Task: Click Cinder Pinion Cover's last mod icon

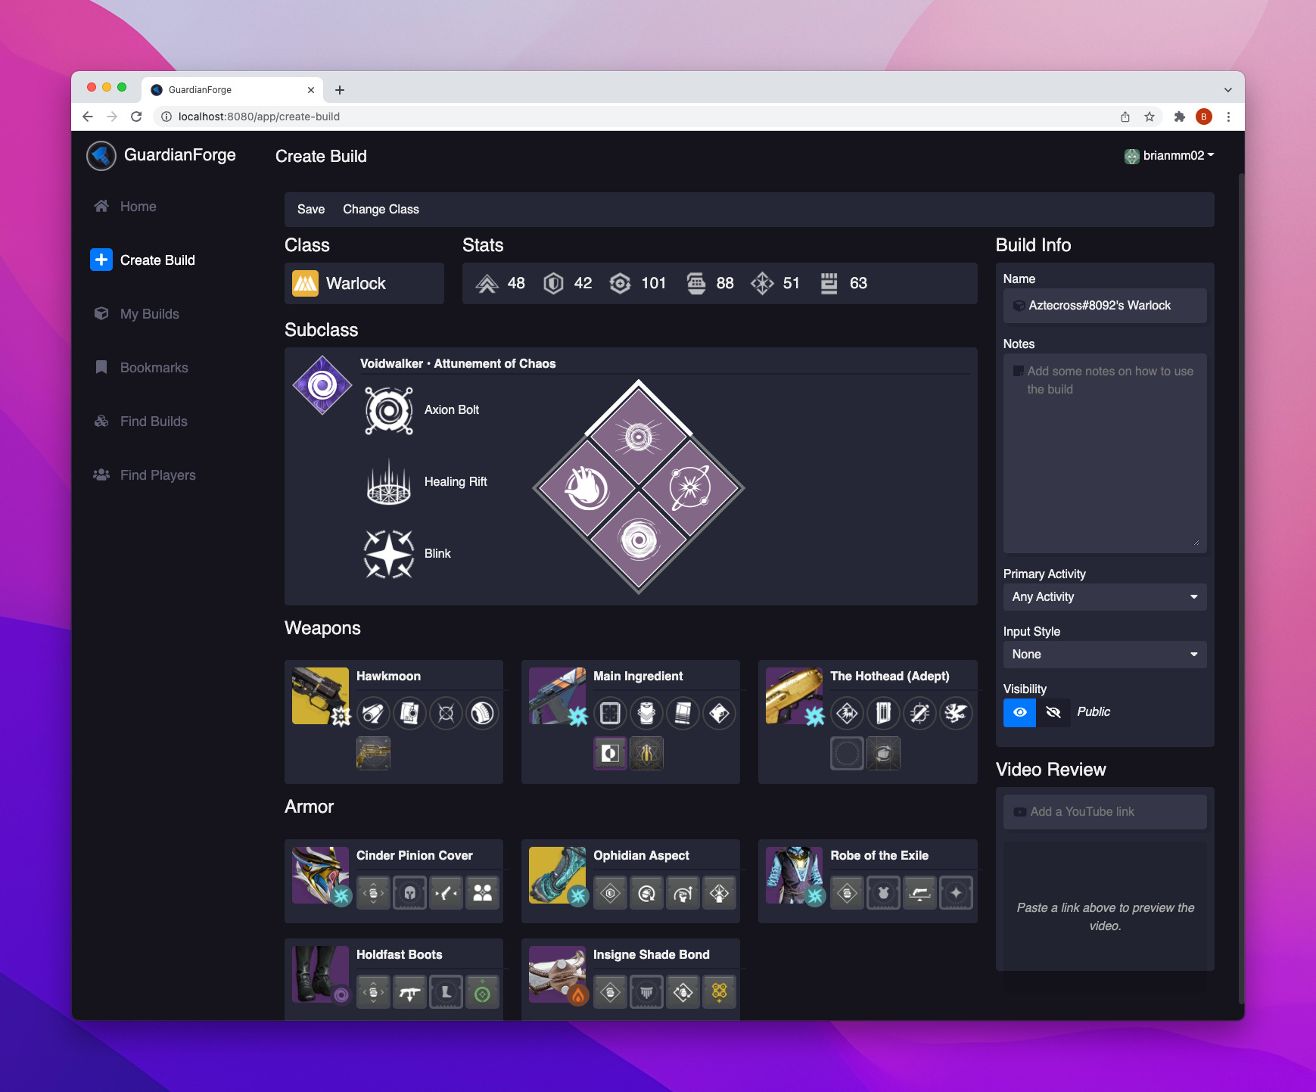Action: coord(482,893)
